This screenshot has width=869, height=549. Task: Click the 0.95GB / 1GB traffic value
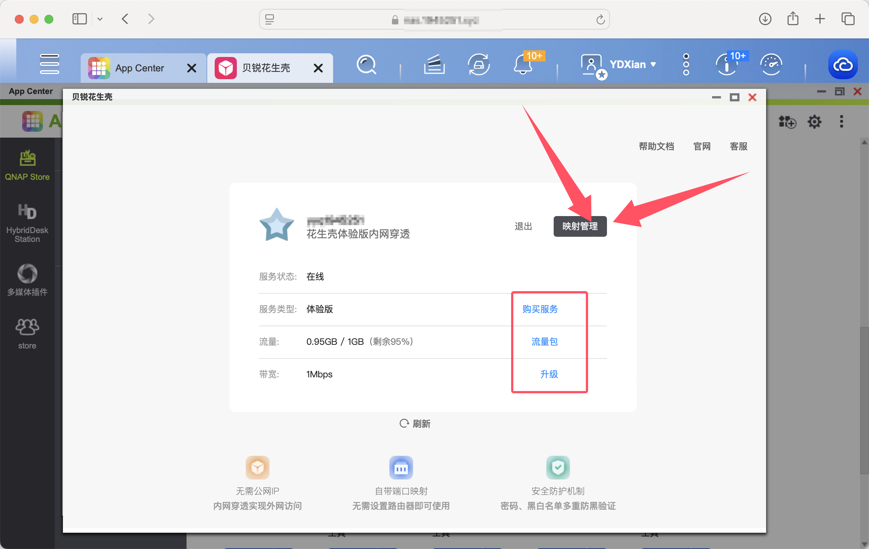click(335, 342)
